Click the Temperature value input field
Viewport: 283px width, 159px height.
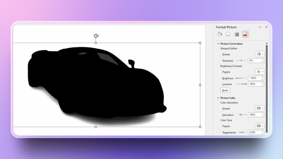click(x=254, y=132)
